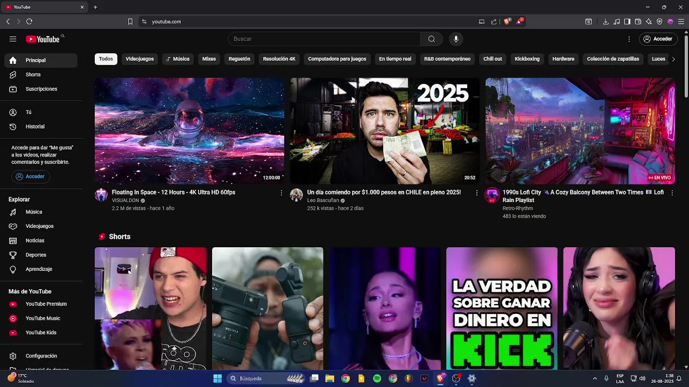Open the browser main hamburger menu
Image resolution: width=689 pixels, height=387 pixels.
tap(681, 21)
